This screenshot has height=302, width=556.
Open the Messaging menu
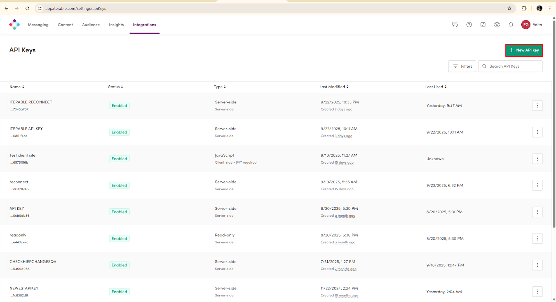pos(38,25)
